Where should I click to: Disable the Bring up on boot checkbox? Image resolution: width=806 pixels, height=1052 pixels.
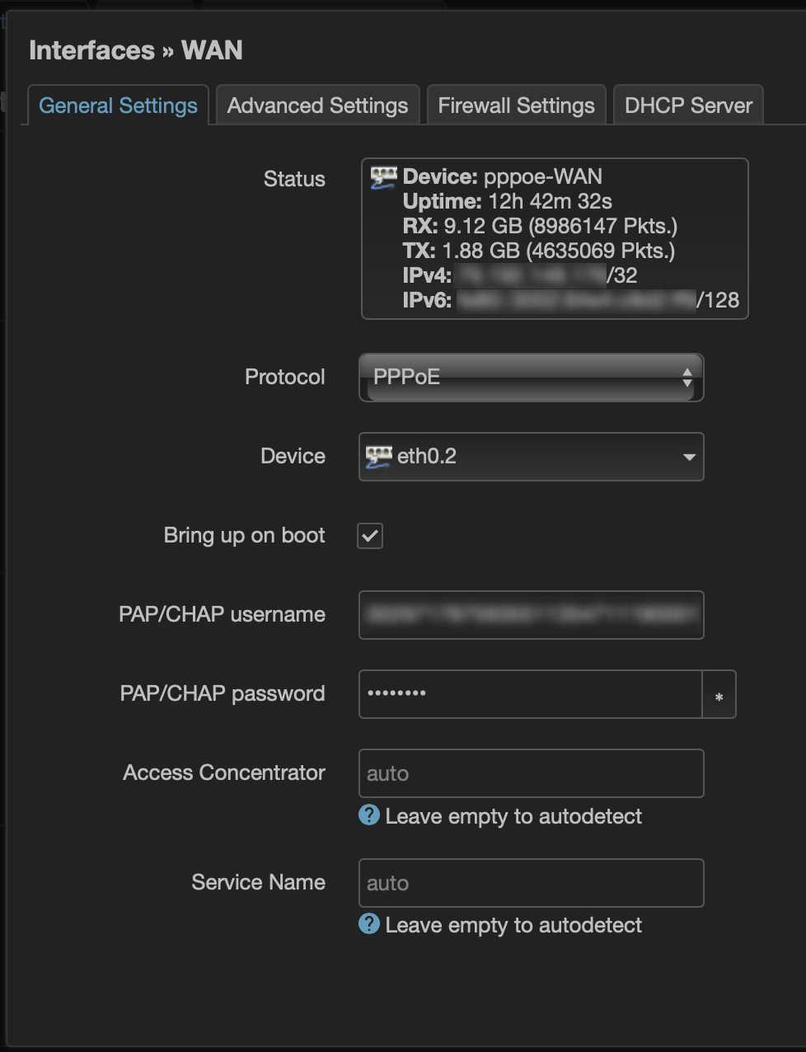(x=369, y=535)
